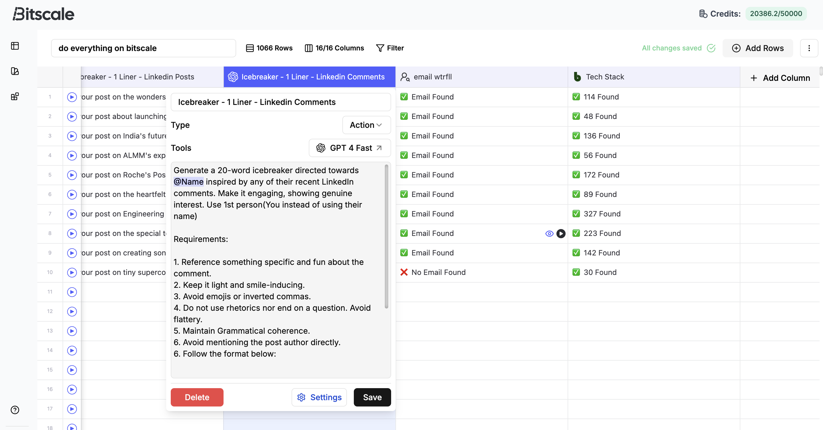Viewport: 823px width, 430px height.
Task: Run row 17 play icon
Action: (72, 409)
